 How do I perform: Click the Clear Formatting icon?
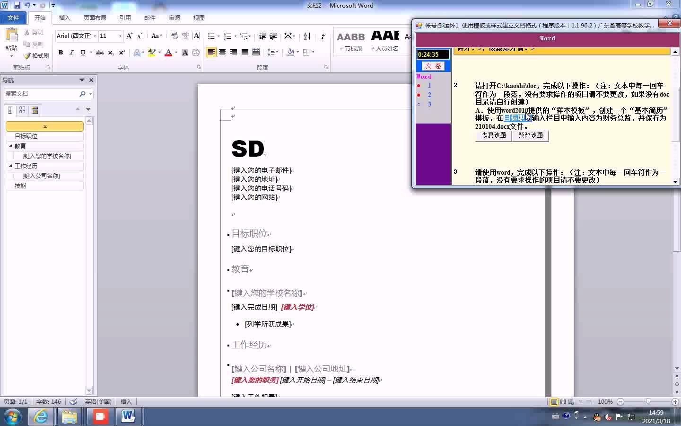[174, 36]
